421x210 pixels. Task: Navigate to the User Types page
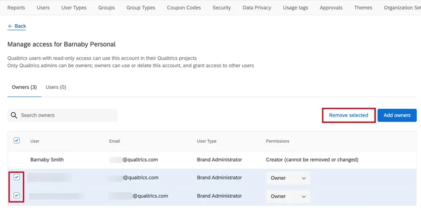74,7
